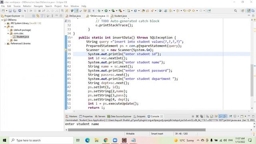Image resolution: width=256 pixels, height=144 pixels.
Task: Expand the dao package node
Action: pos(8,40)
